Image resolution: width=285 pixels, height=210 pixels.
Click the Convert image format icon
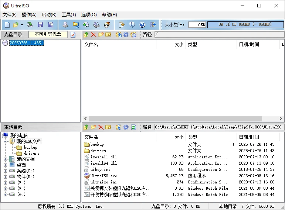pyautogui.click(x=86, y=25)
